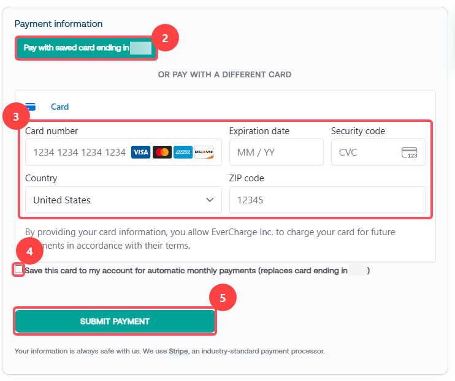Focus the Security code CVC field
The width and height of the screenshot is (455, 381).
coord(378,152)
